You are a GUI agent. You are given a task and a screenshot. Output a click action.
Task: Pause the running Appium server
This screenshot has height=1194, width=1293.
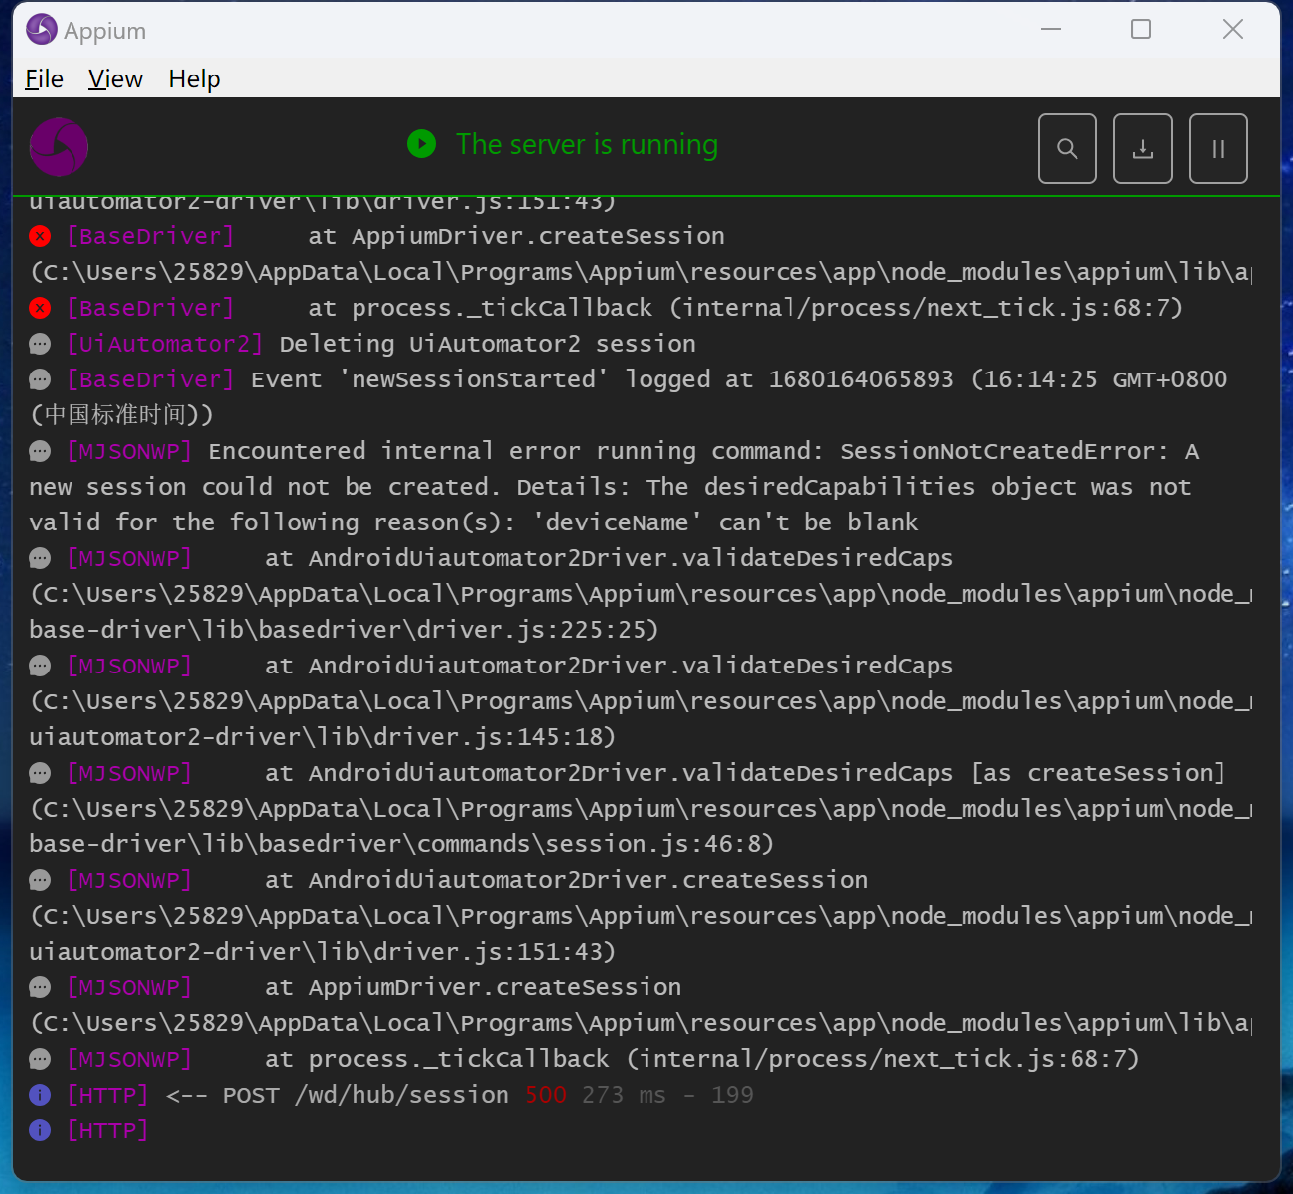click(x=1218, y=149)
